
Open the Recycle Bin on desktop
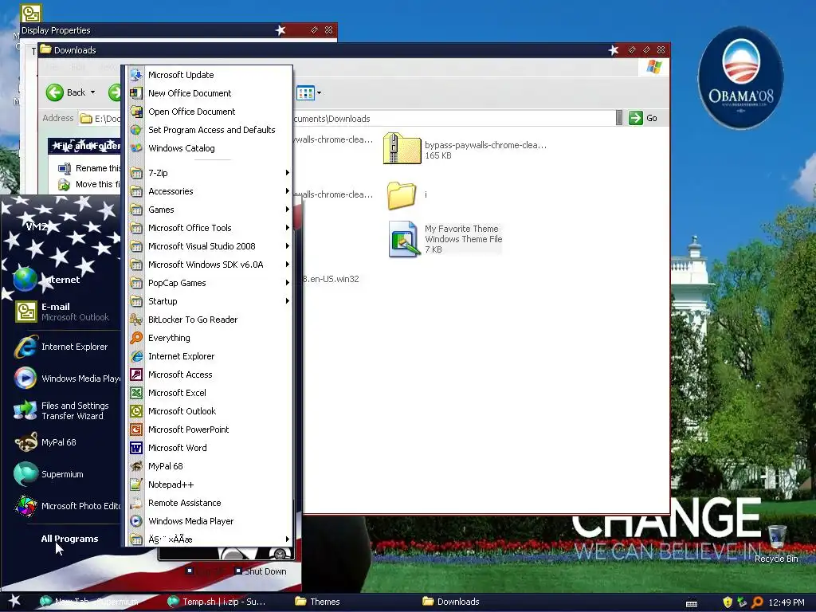point(776,543)
